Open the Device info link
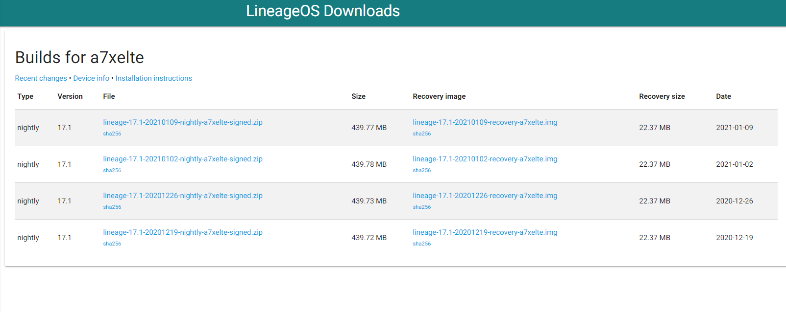786x312 pixels. [91, 78]
